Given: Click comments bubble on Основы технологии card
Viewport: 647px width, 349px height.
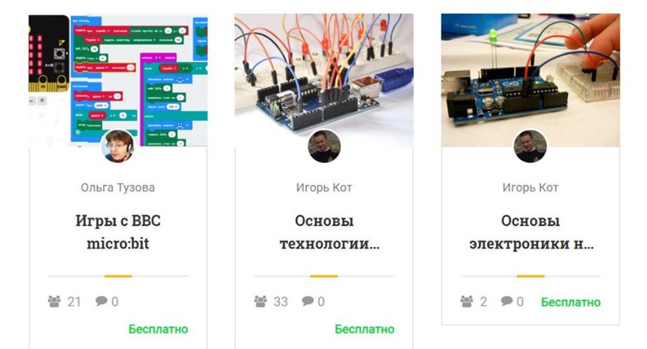Looking at the screenshot, I should click(x=307, y=301).
